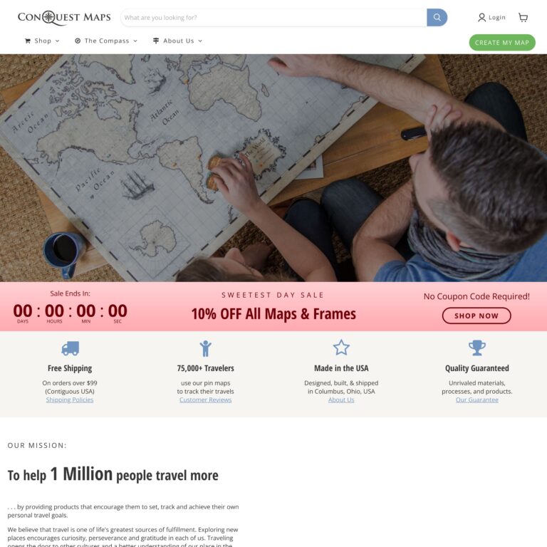
Task: Click the Free Shipping truck icon
Action: click(70, 348)
